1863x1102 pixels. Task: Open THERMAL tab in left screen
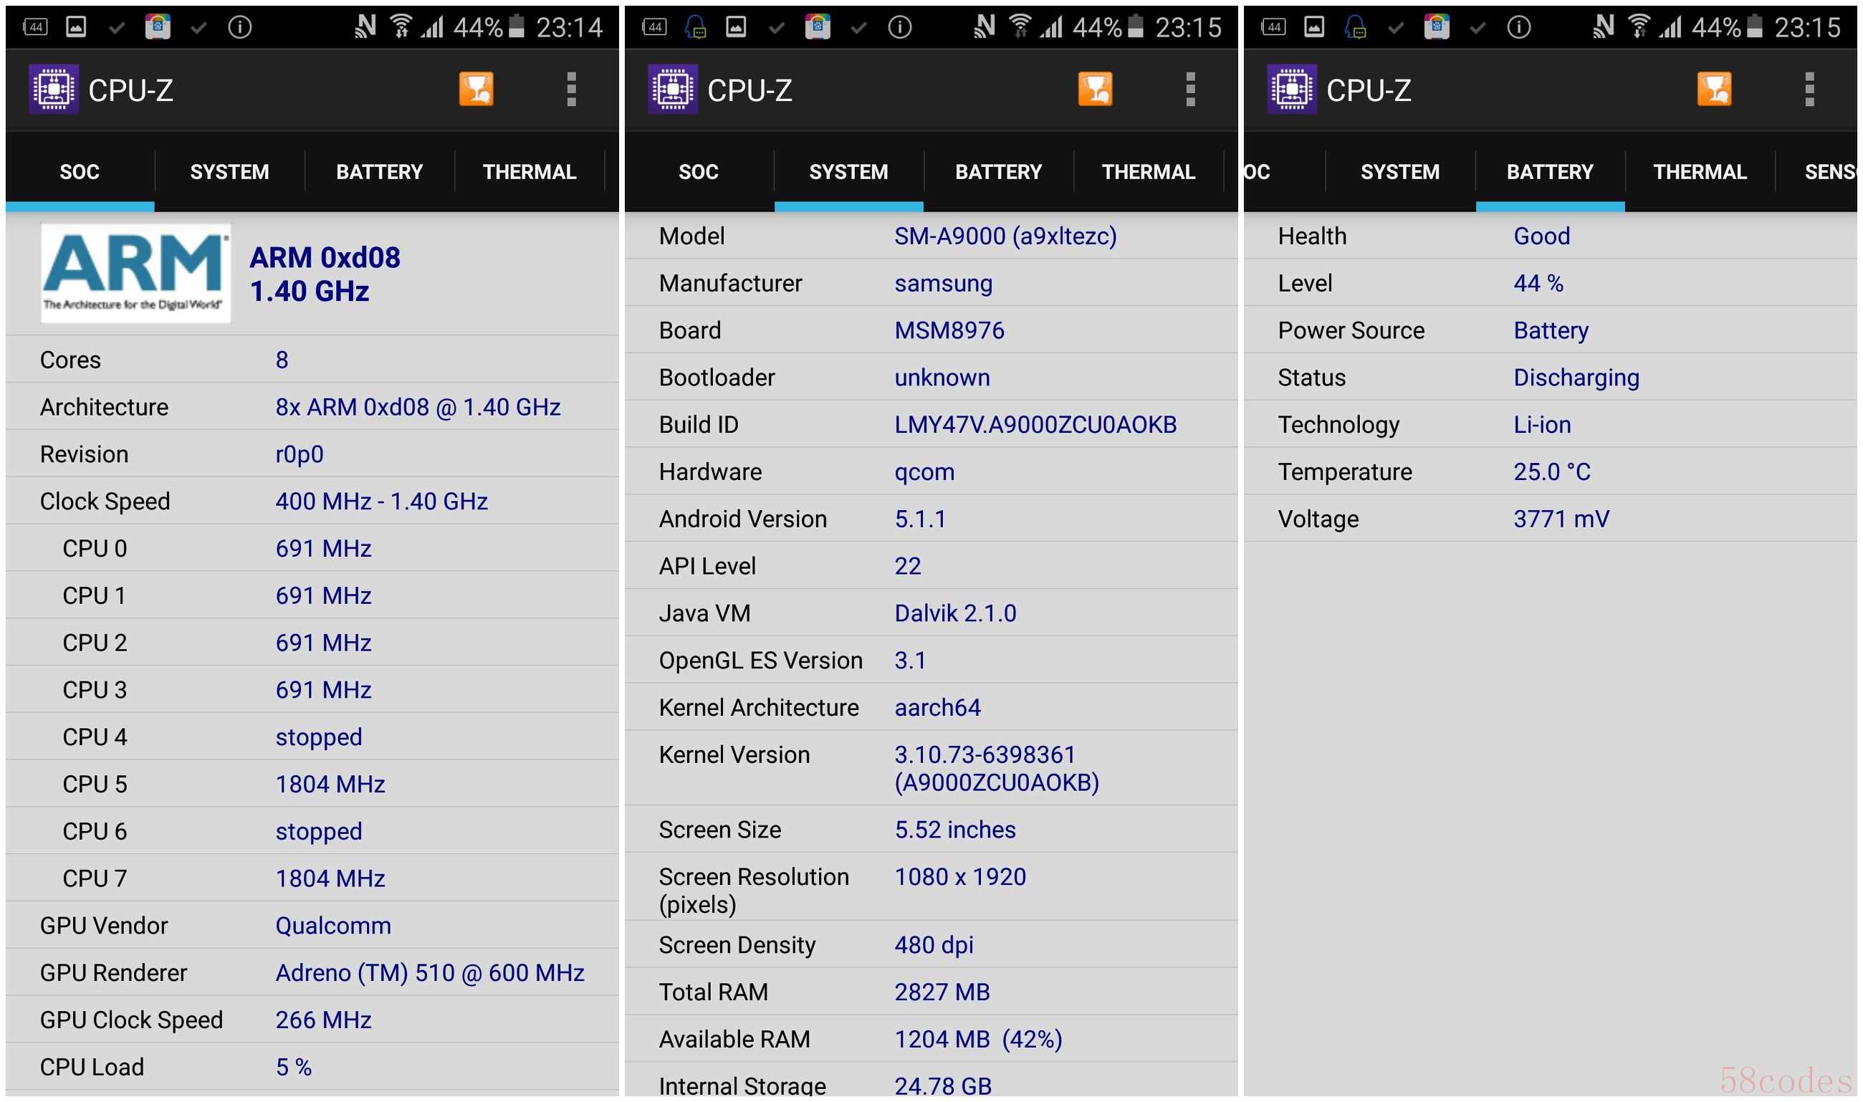pos(530,172)
